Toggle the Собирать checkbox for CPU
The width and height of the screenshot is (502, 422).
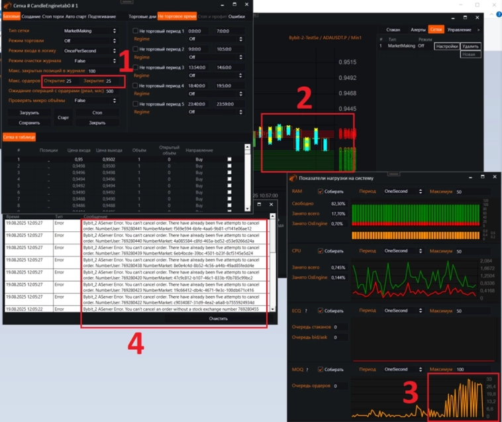point(320,250)
